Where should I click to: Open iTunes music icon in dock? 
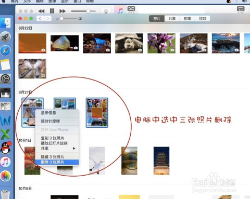(5, 162)
